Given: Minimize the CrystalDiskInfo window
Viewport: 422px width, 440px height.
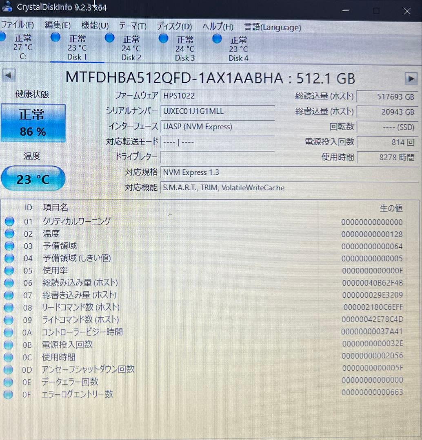Looking at the screenshot, I should click(346, 11).
